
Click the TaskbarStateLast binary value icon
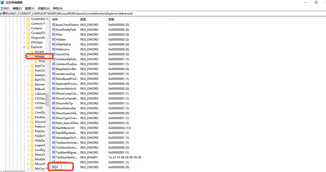pyautogui.click(x=54, y=157)
